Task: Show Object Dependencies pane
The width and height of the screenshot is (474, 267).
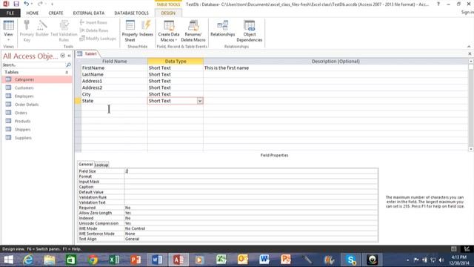Action: coord(250,31)
